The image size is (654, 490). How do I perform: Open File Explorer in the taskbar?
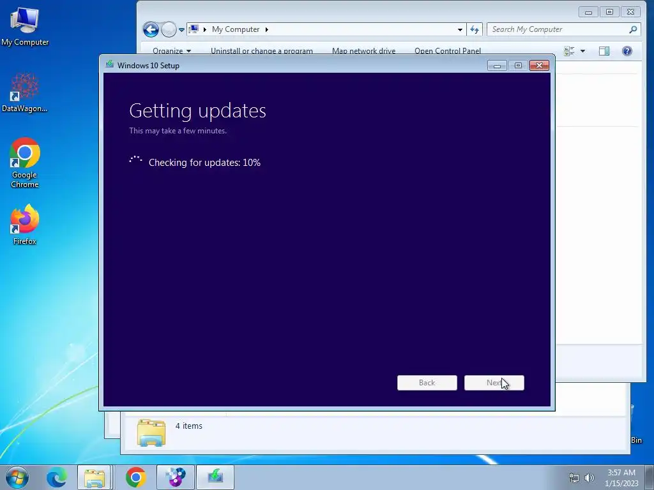coord(95,477)
